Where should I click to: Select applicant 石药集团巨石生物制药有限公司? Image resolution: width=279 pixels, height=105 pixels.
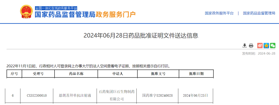tap(117, 96)
